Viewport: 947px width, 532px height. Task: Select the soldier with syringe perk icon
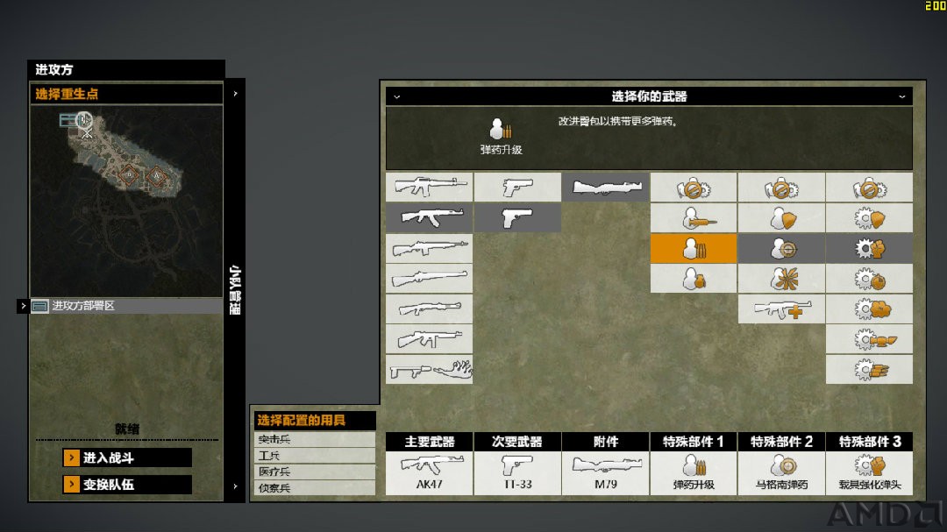pyautogui.click(x=694, y=217)
